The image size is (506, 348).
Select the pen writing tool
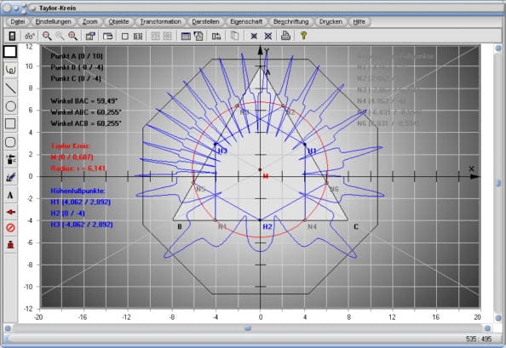click(10, 177)
